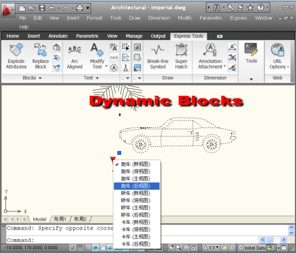Open the Favorites star icon
This screenshot has height=253, width=296.
point(250,8)
